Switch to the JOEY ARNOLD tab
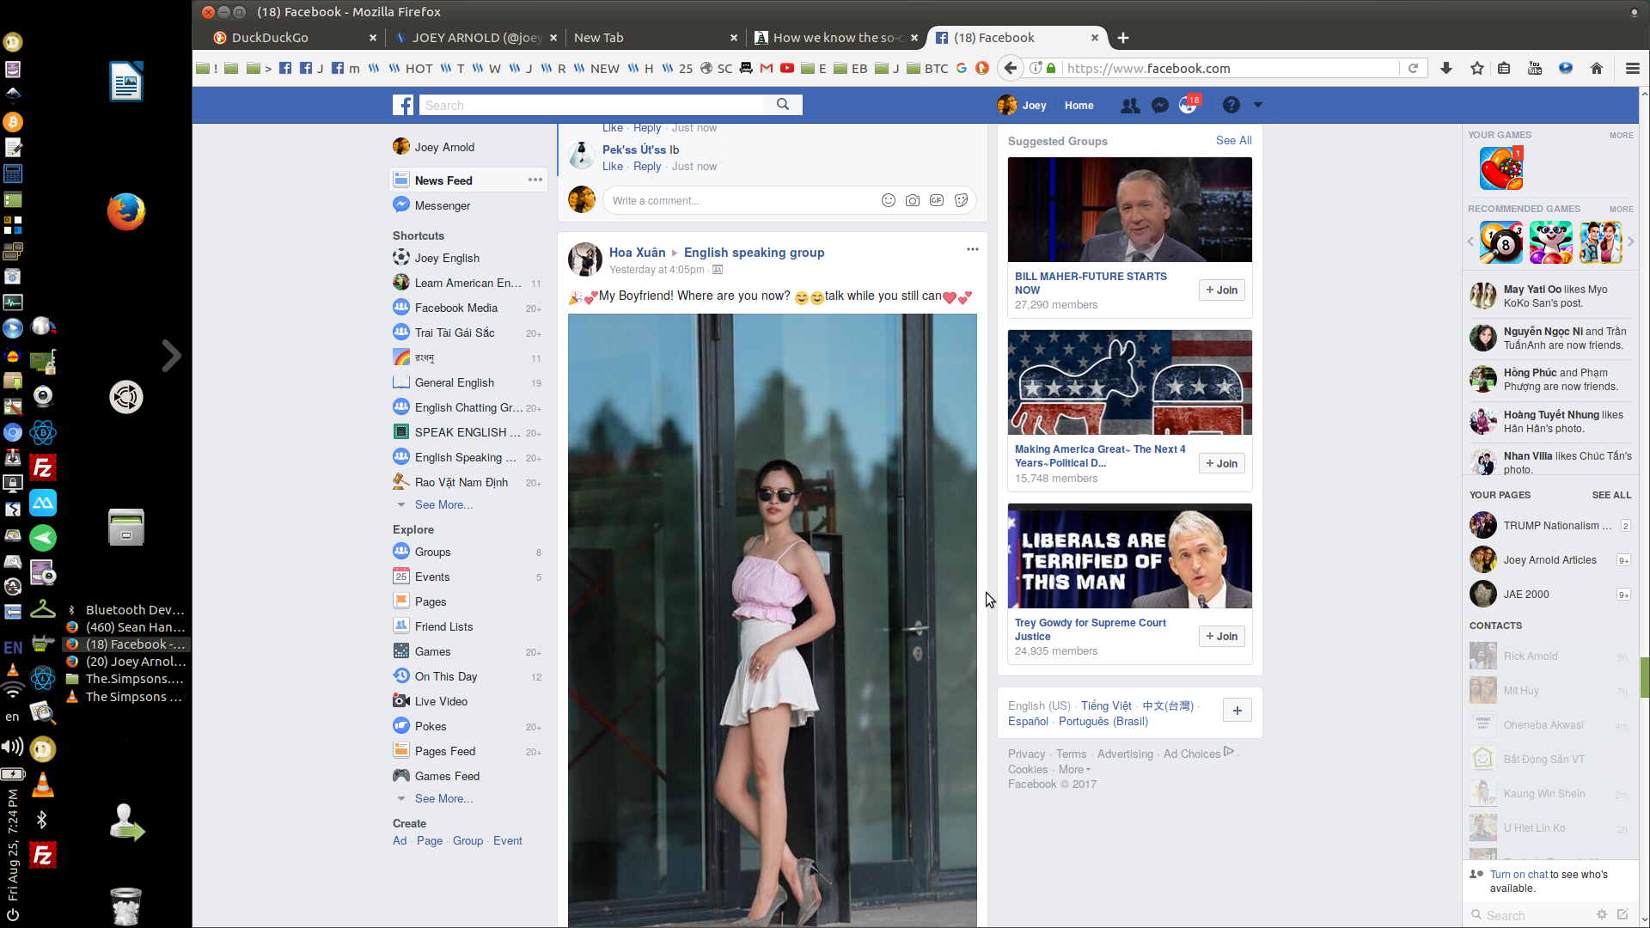 [x=475, y=38]
